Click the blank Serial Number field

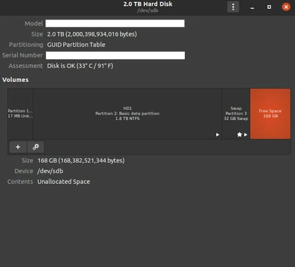point(115,55)
